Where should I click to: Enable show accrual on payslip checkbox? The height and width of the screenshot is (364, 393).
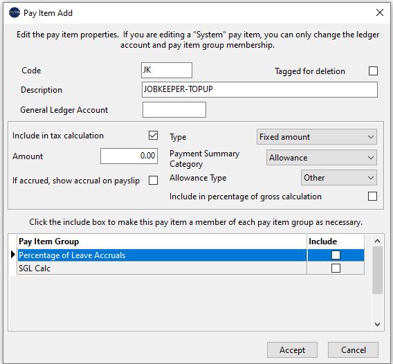point(153,180)
